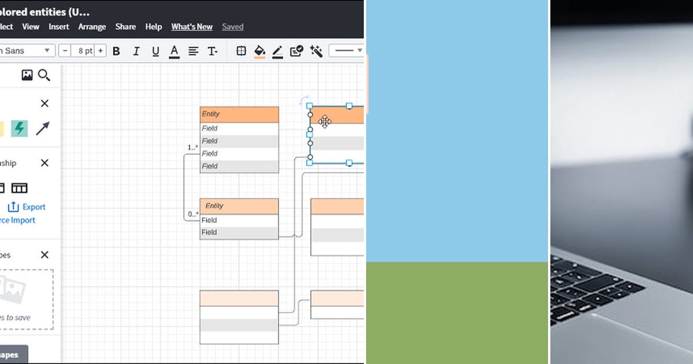
Task: Toggle bold text formatting
Action: click(116, 51)
